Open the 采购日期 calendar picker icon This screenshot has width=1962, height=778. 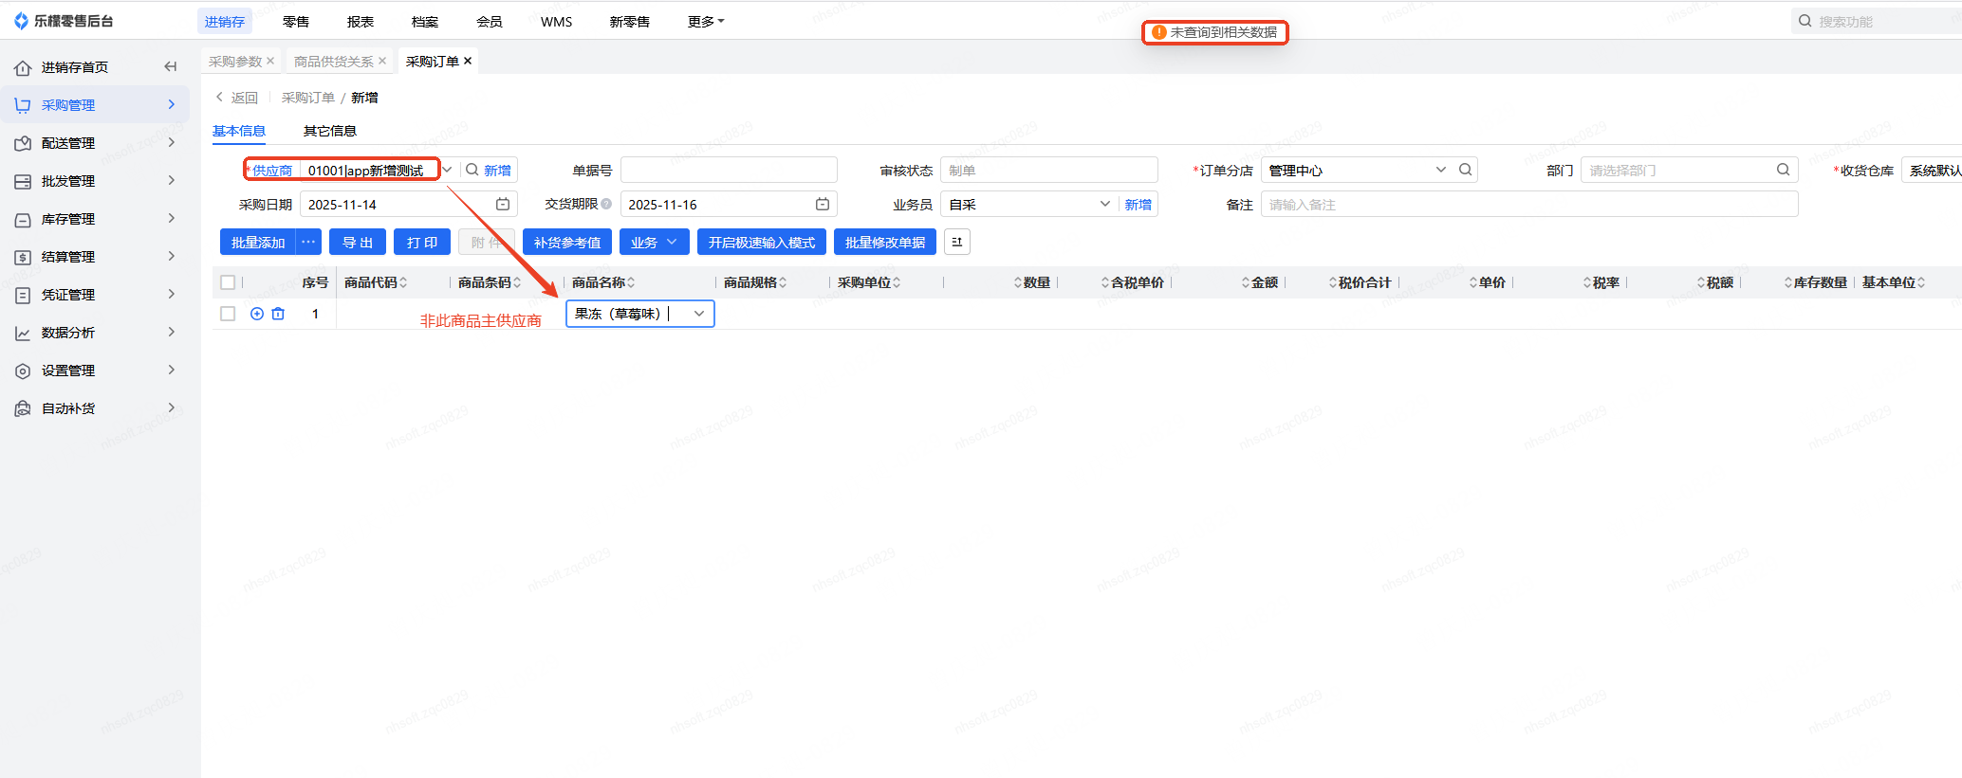point(503,204)
